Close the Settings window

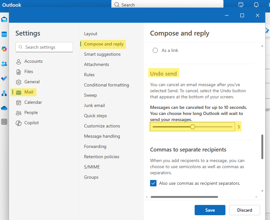click(257, 15)
